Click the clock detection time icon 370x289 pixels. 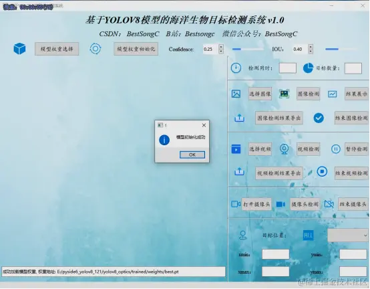click(x=236, y=68)
